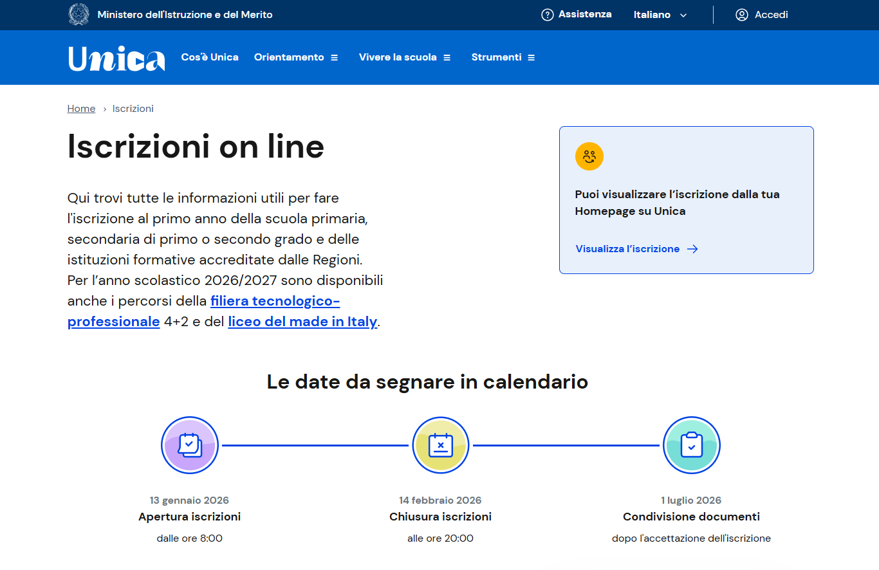Open the filiera tecnologico-professionale link
The height and width of the screenshot is (570, 879).
click(275, 301)
